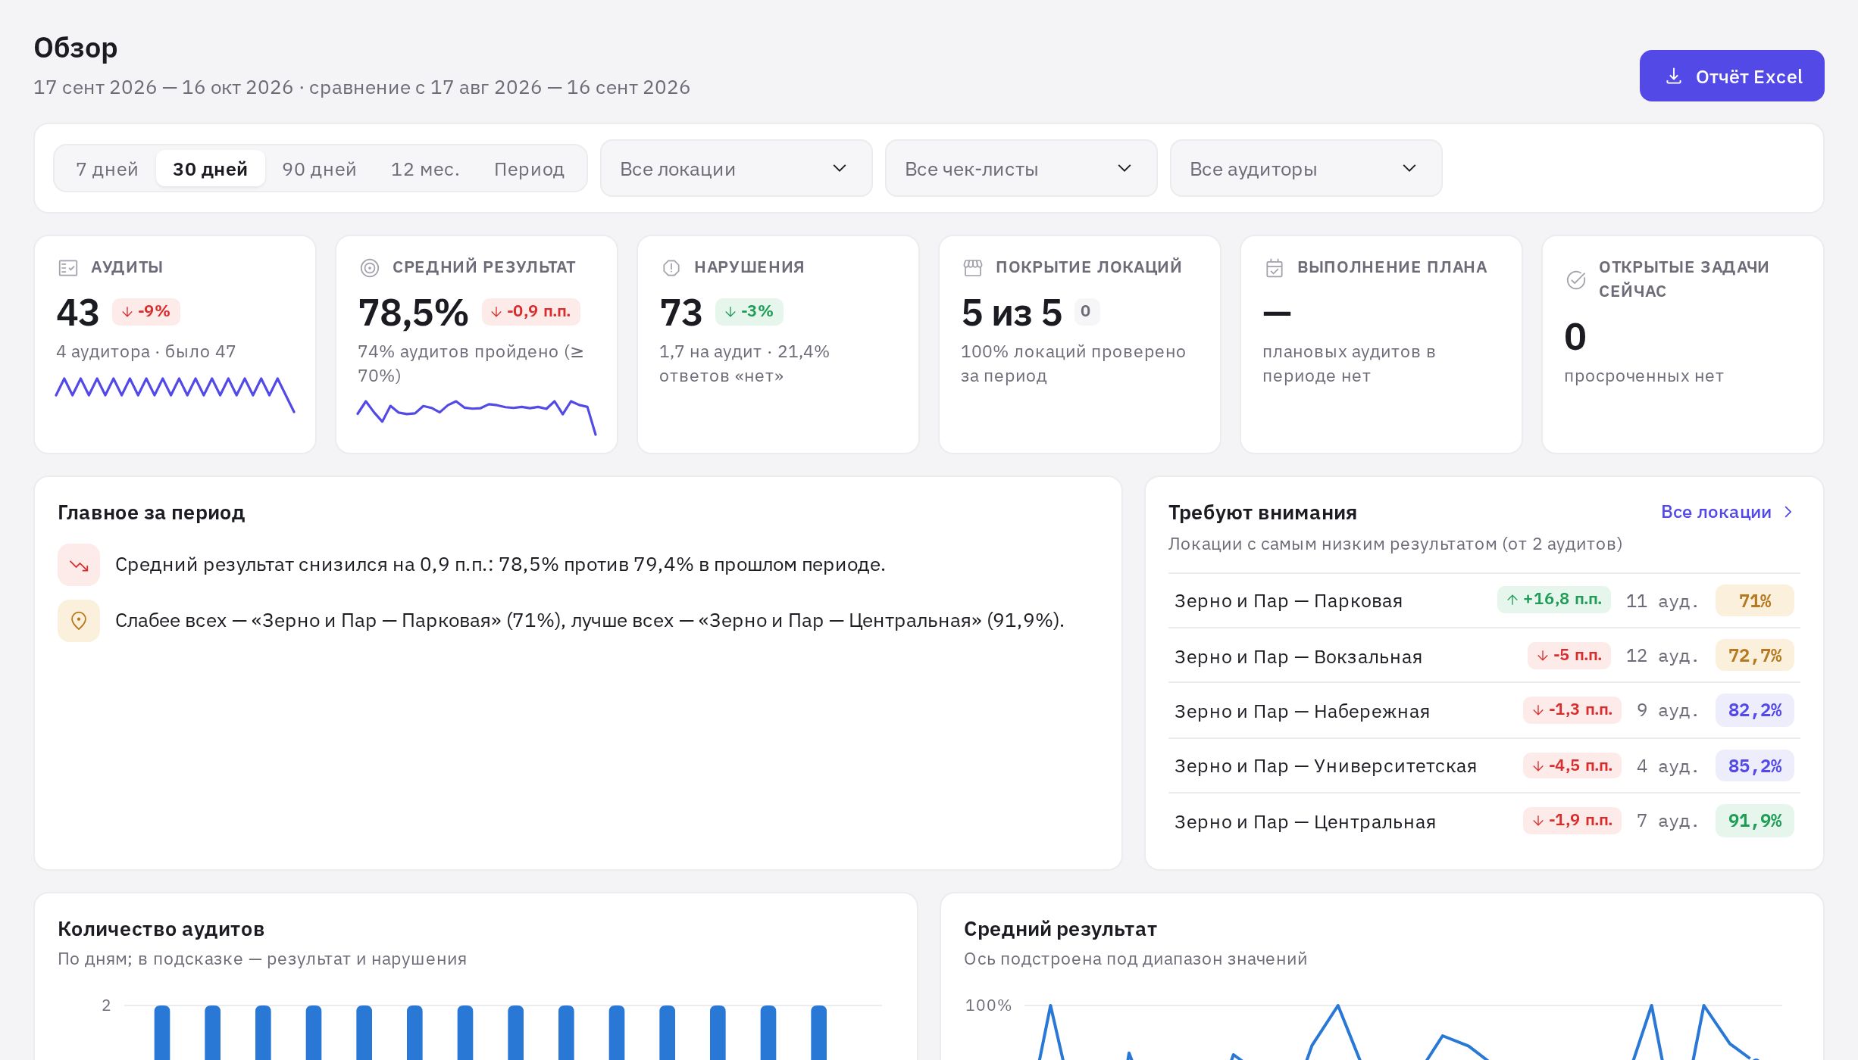
Task: Open the Зерно и Пар — Набережная row
Action: tap(1484, 710)
